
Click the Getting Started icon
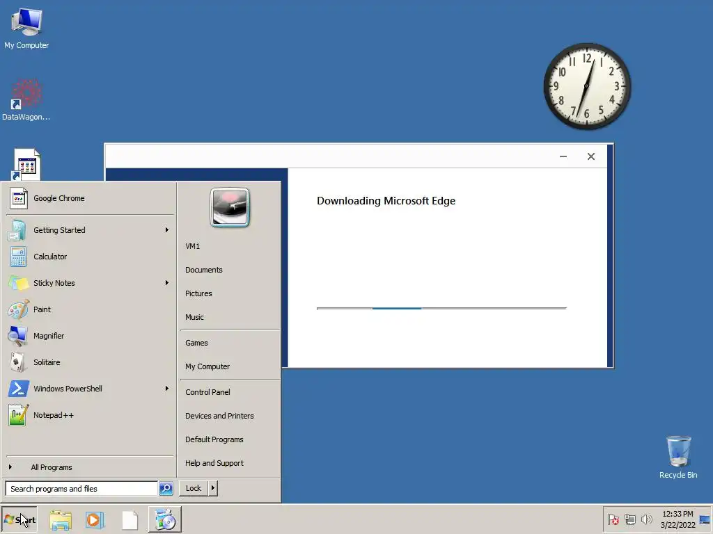pos(17,230)
